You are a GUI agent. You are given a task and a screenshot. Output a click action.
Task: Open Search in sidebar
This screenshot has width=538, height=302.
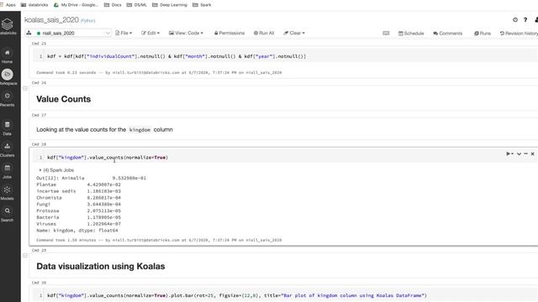tap(8, 215)
